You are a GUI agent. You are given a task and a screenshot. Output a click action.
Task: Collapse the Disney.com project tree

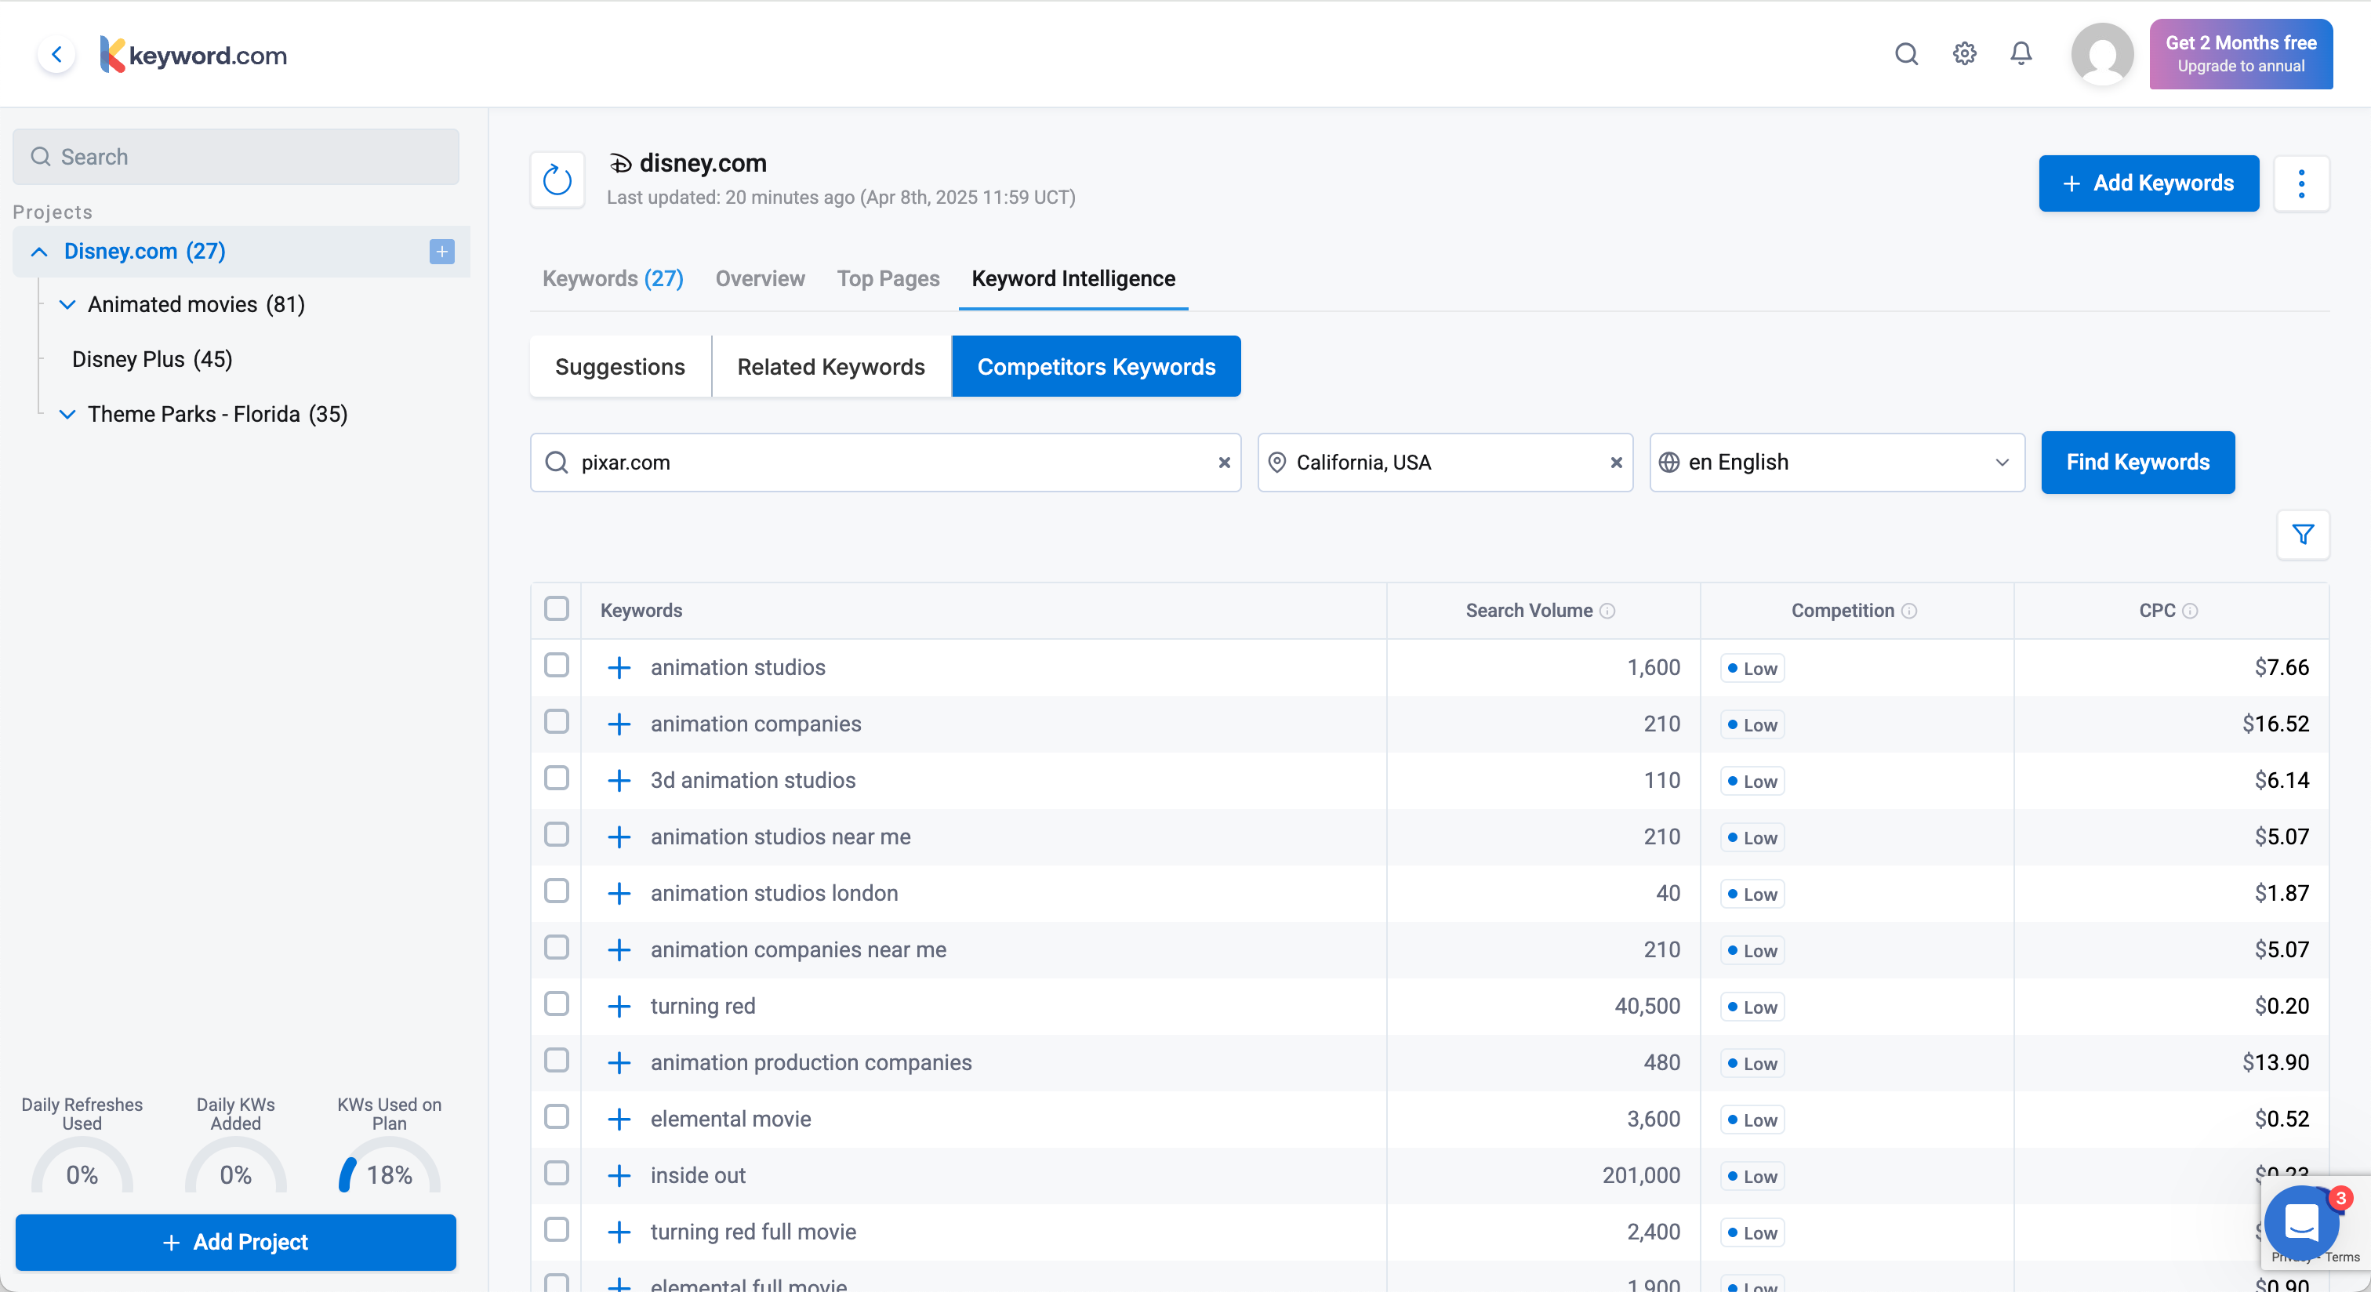[38, 251]
